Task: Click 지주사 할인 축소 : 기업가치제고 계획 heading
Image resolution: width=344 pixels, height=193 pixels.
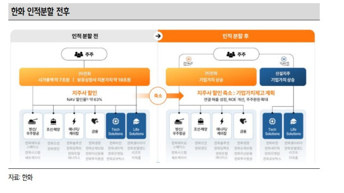Action: [236, 93]
